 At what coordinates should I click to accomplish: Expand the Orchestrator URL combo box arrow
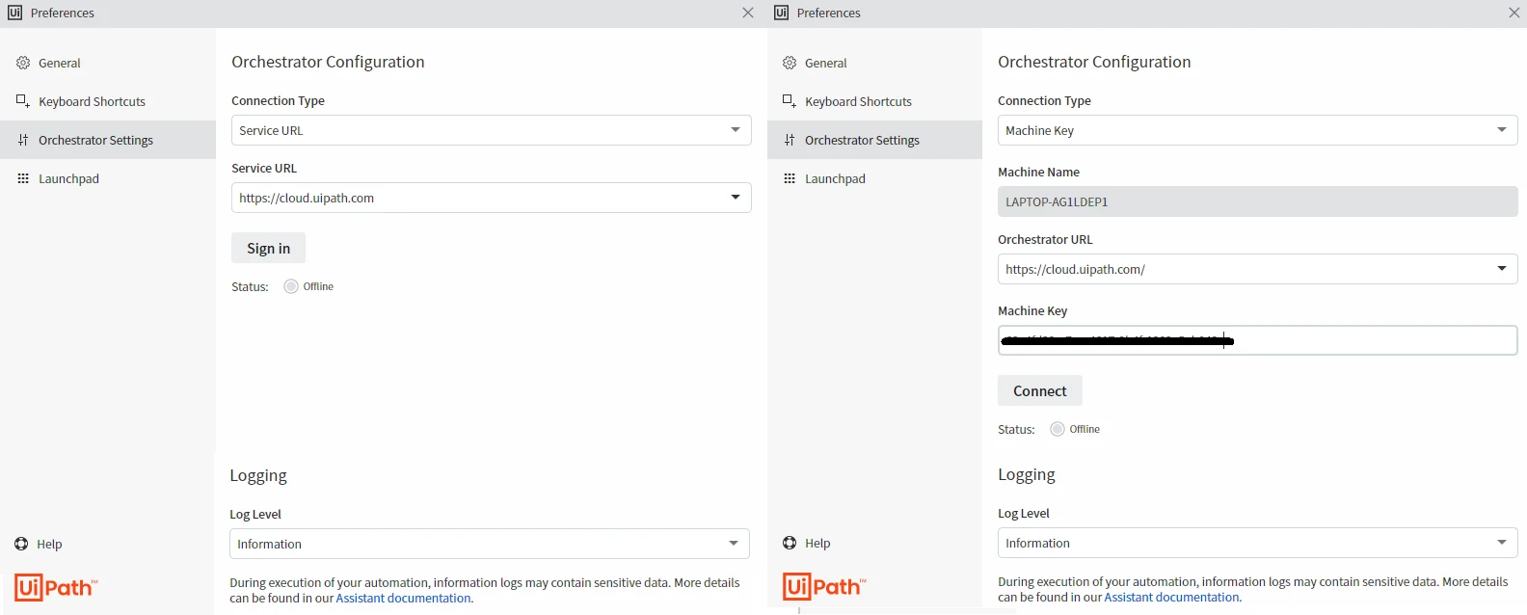tap(1502, 269)
